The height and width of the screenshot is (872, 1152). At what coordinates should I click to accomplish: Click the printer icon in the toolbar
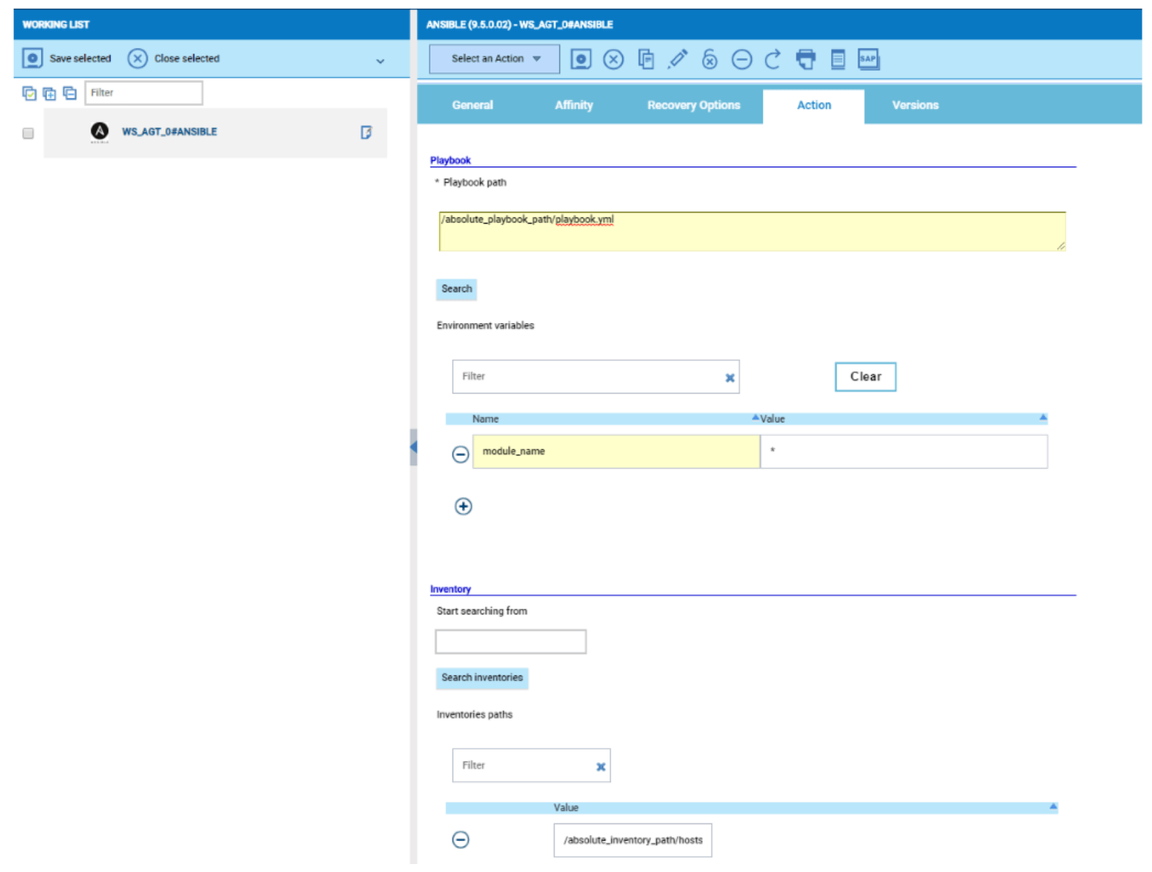[x=805, y=59]
